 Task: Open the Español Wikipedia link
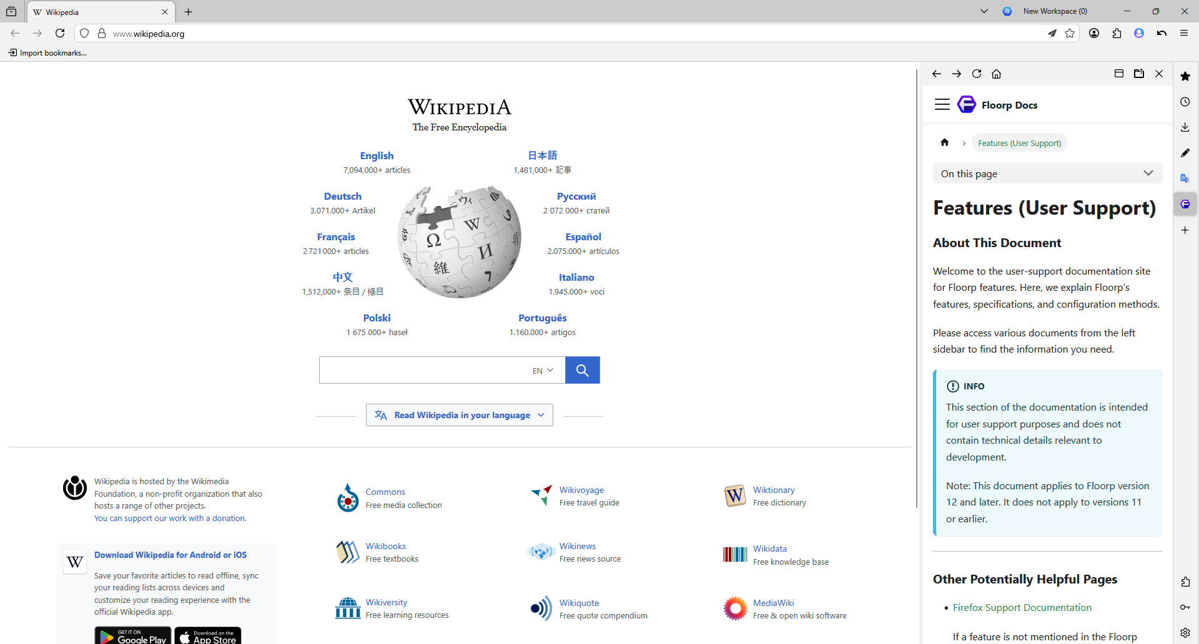583,237
